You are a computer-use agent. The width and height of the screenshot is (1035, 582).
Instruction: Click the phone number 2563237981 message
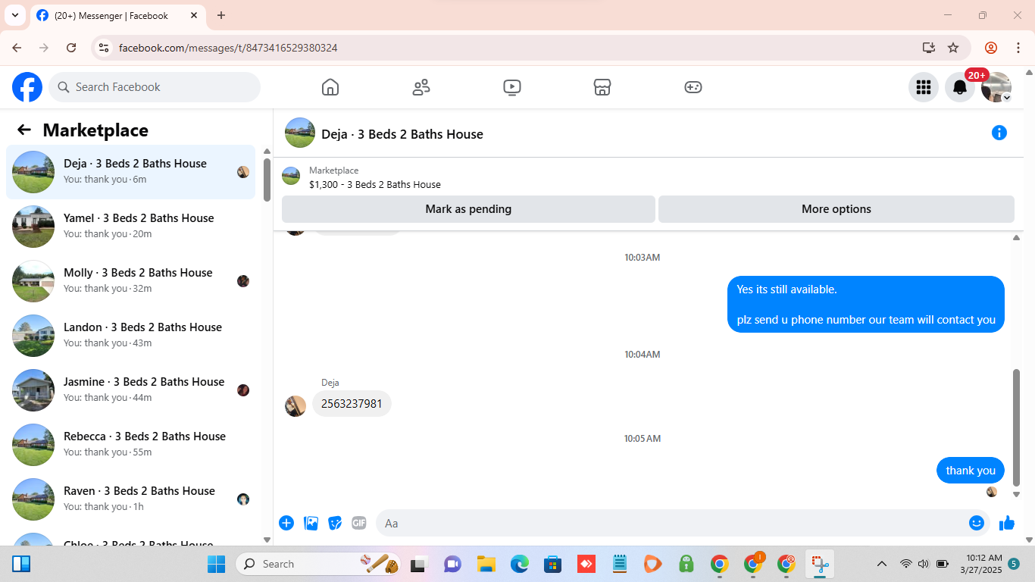coord(352,404)
